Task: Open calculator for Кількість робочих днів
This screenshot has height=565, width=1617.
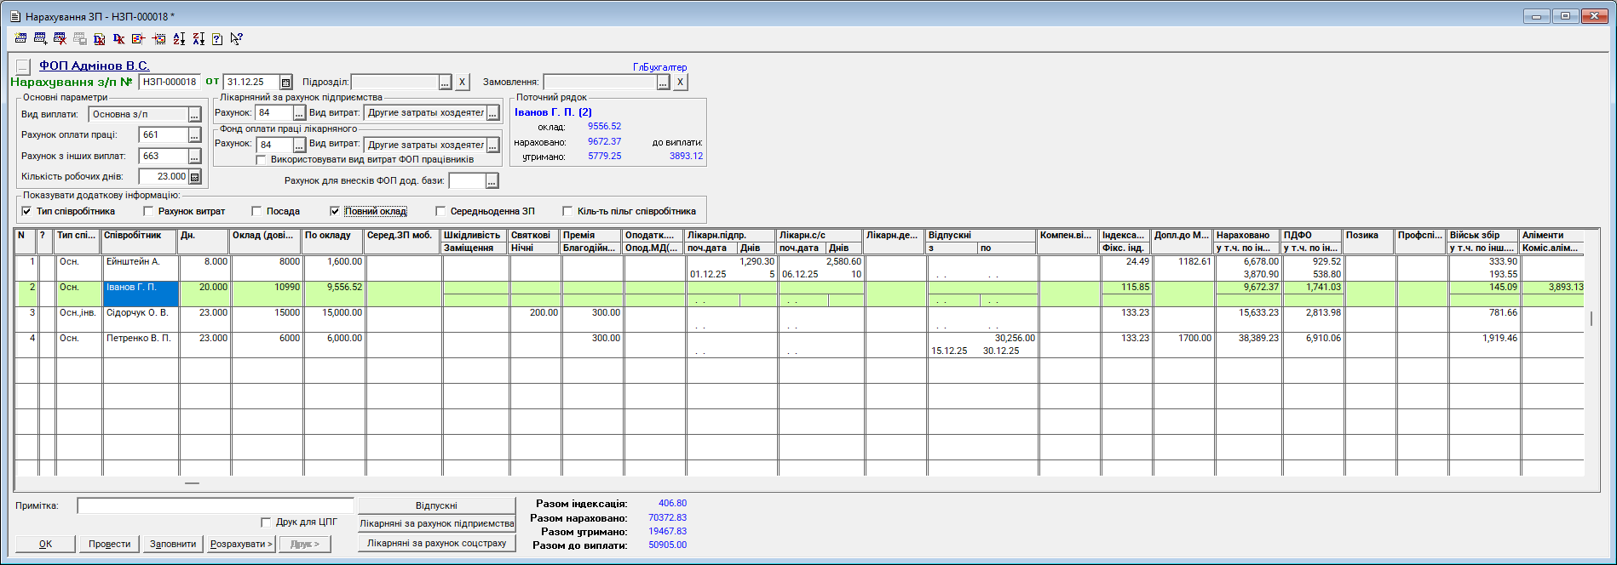Action: pos(195,177)
